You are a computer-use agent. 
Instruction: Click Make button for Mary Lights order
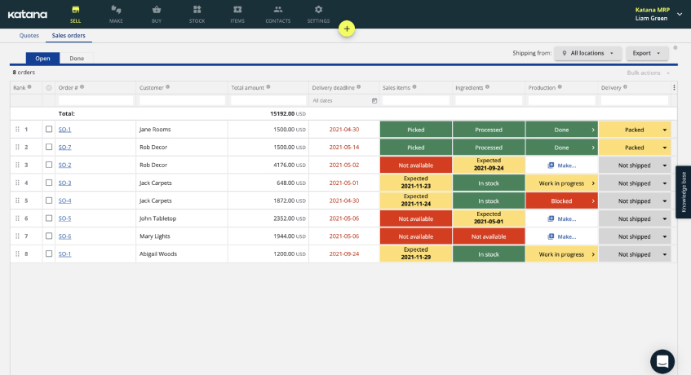pos(561,236)
